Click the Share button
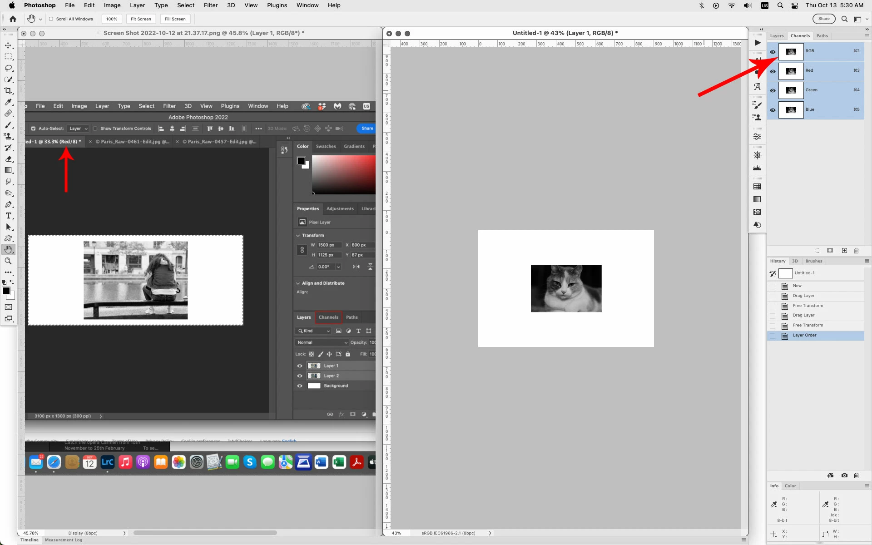The width and height of the screenshot is (872, 545). [823, 19]
